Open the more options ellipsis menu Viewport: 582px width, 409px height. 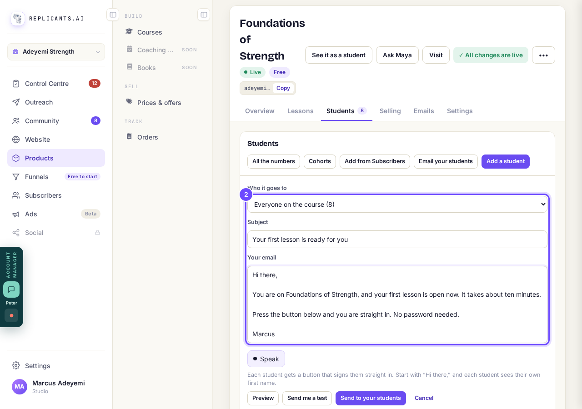pos(543,55)
